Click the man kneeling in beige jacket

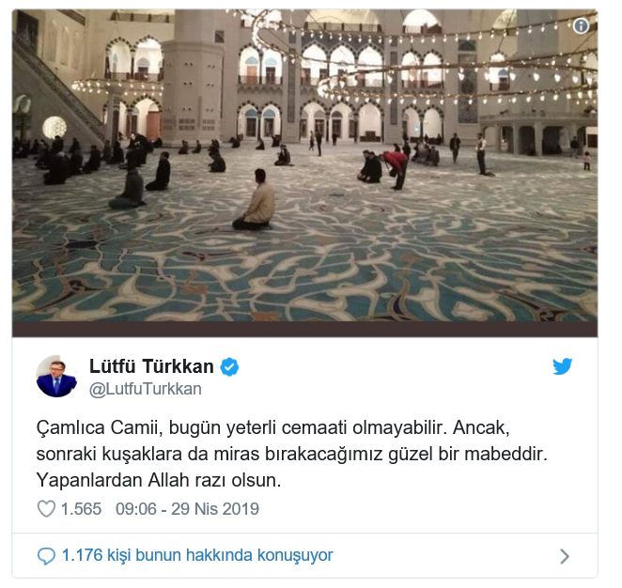click(x=255, y=200)
